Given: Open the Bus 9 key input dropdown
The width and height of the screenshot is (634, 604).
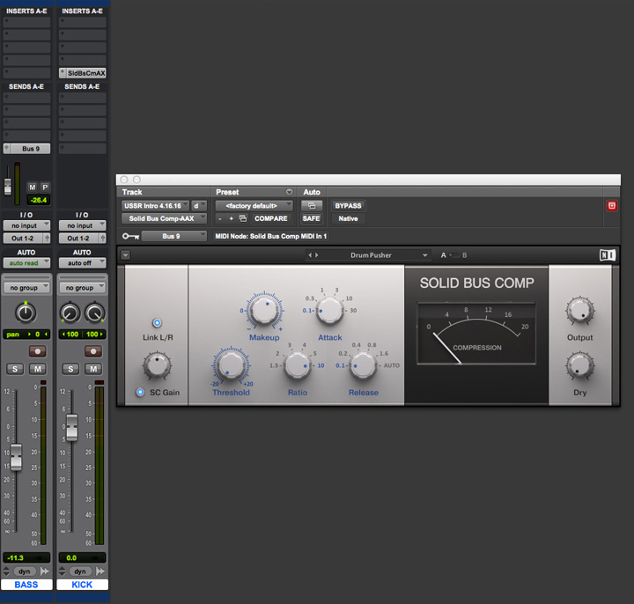Looking at the screenshot, I should click(x=174, y=236).
